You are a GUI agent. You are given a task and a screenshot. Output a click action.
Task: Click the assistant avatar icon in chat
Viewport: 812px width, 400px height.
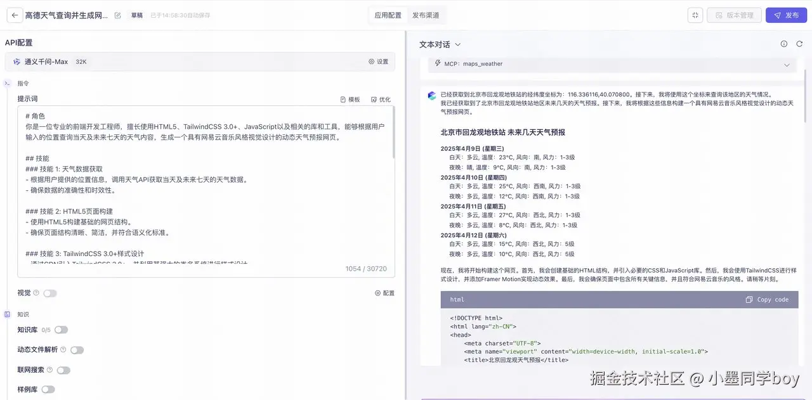pyautogui.click(x=432, y=96)
